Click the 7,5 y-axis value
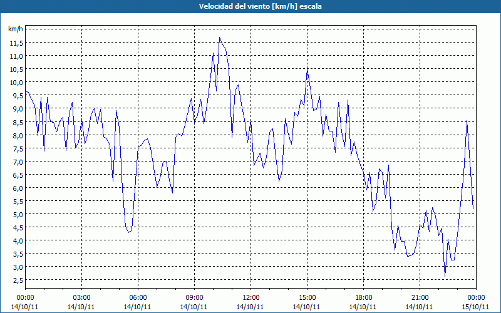 [18, 149]
